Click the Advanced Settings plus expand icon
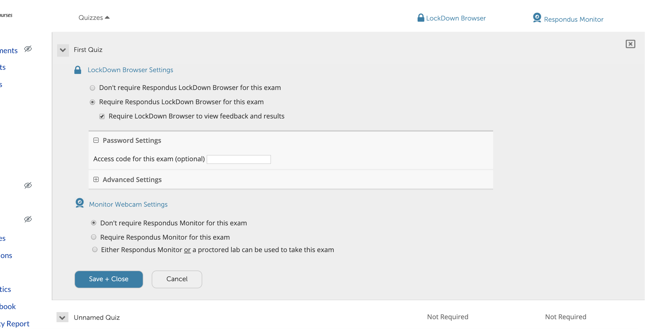This screenshot has height=329, width=646. [x=96, y=180]
